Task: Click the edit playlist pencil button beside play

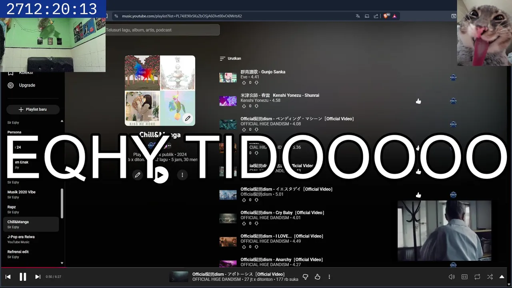Action: (x=138, y=175)
